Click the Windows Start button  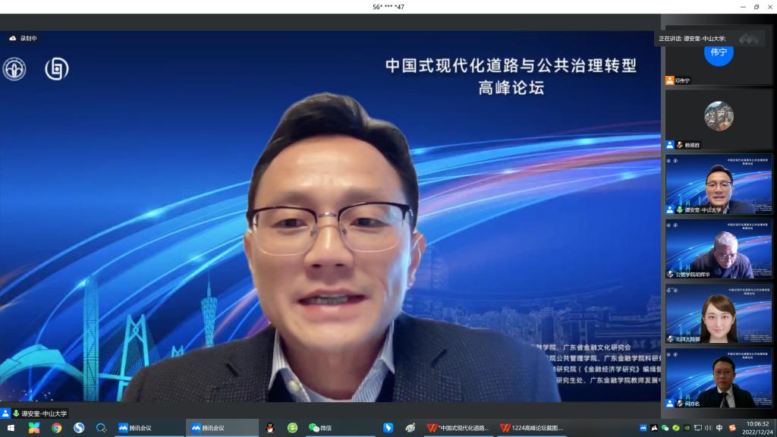tap(11, 428)
